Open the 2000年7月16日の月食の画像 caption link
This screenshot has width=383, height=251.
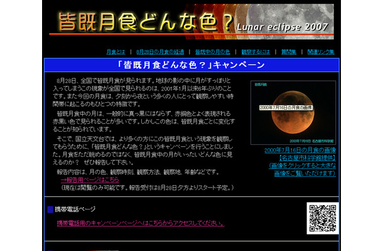pos(294,151)
